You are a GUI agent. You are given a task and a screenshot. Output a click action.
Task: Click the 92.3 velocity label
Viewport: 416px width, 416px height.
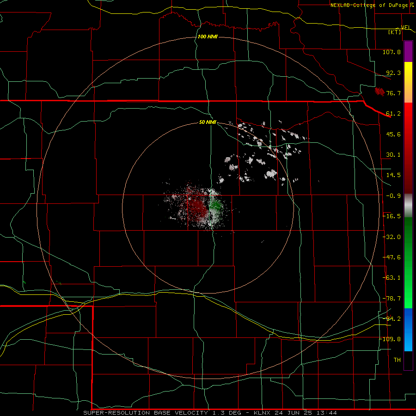point(393,73)
